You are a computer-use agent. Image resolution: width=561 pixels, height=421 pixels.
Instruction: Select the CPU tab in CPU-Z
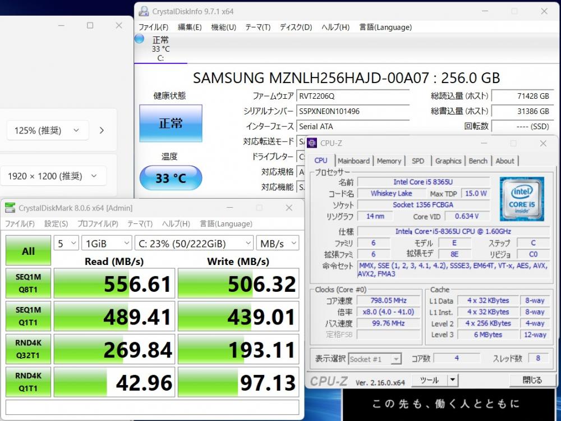pos(321,161)
